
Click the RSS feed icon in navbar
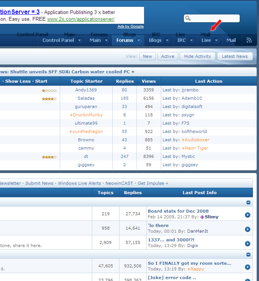249,40
